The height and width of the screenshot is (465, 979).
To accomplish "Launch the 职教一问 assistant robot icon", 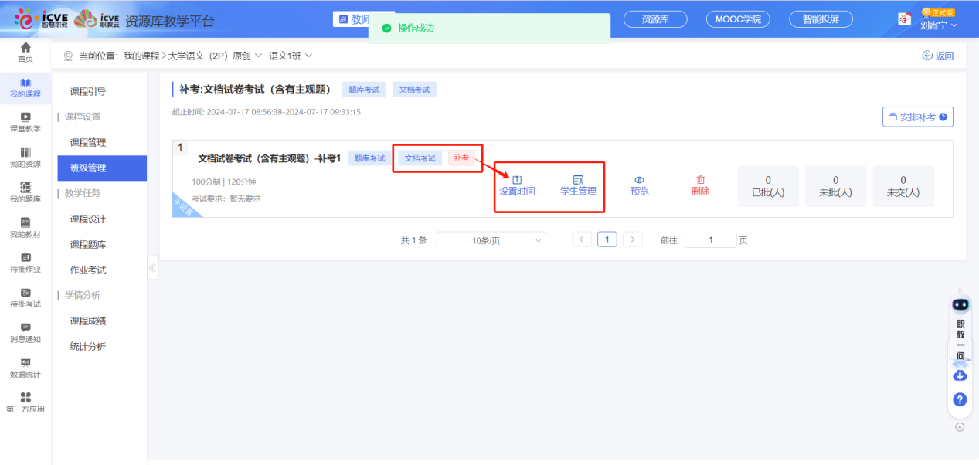I will click(958, 304).
